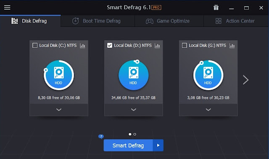Viewport: 269px width, 159px height.
Task: Minimize the Smart Defrag window
Action: click(x=232, y=8)
